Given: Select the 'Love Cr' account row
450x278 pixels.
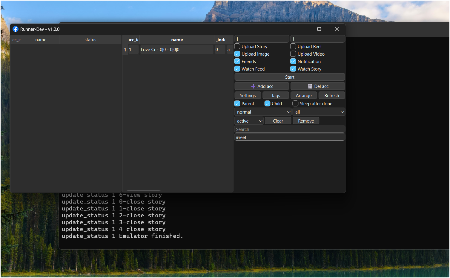Looking at the screenshot, I should [x=176, y=49].
